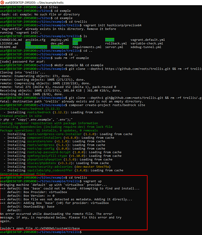Click the final empty prompt line

click(x=41, y=232)
